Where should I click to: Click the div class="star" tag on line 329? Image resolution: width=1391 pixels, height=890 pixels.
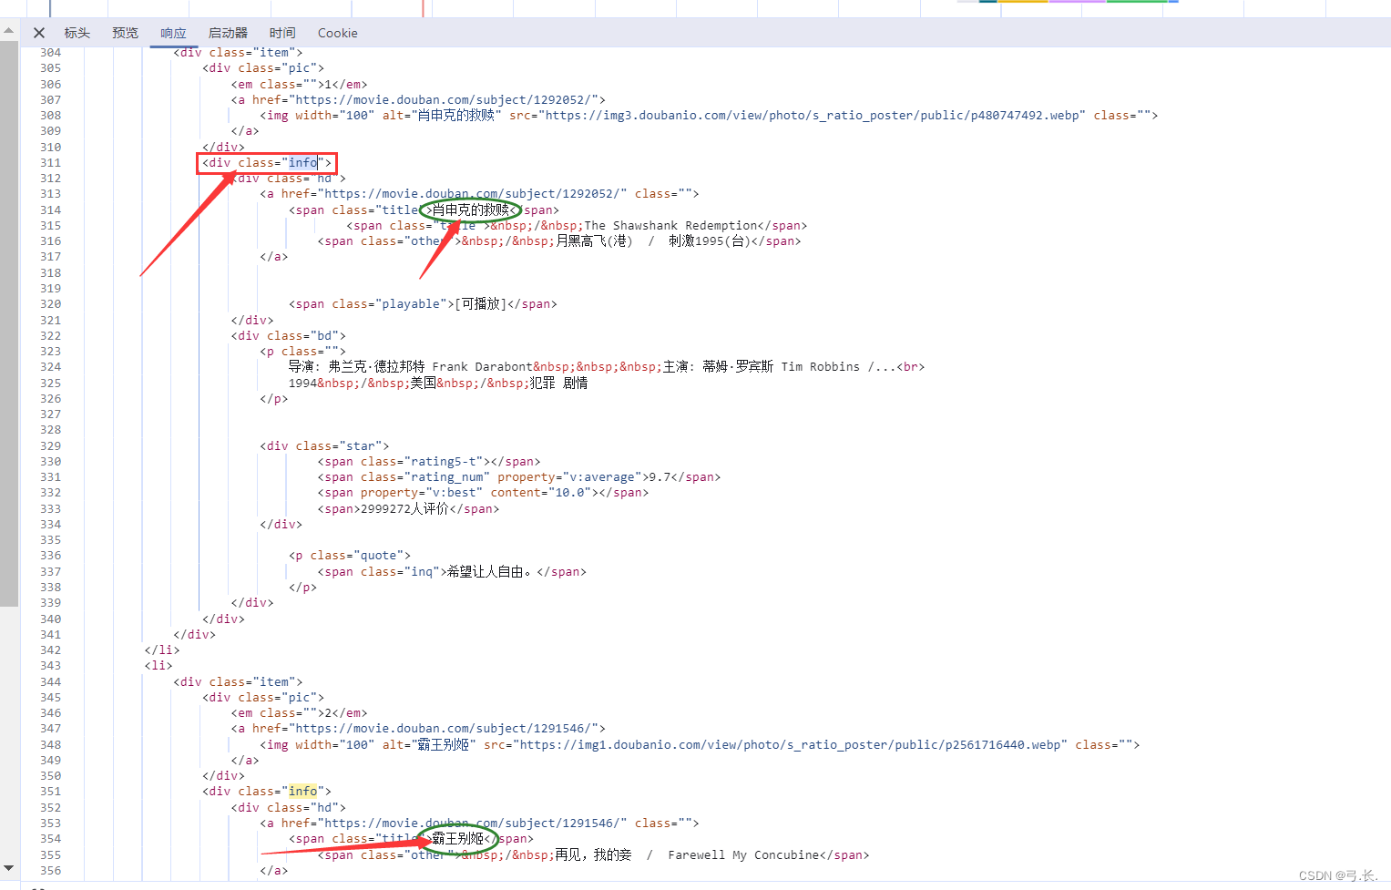point(324,446)
